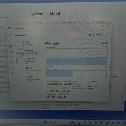The width and height of the screenshot is (126, 126).
Task: Click the Performance page heading
Action: [21, 35]
